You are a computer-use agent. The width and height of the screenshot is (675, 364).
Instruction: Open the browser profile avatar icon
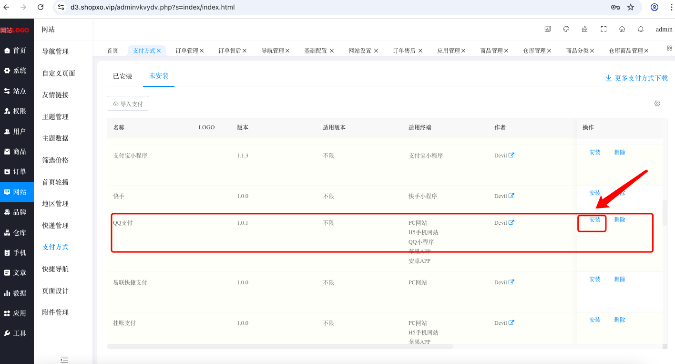[655, 7]
